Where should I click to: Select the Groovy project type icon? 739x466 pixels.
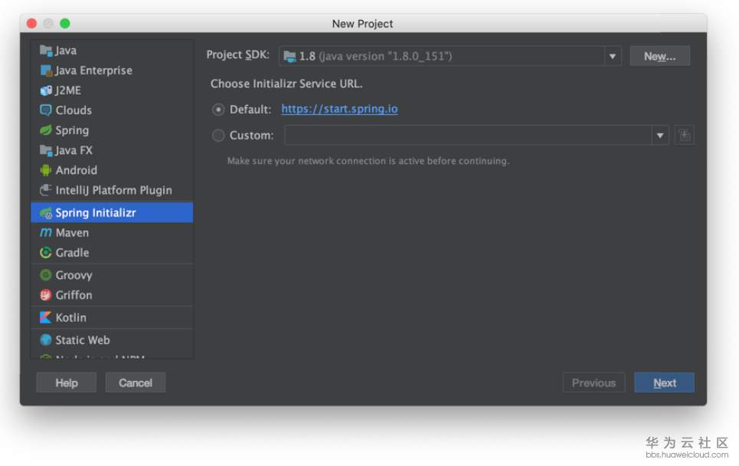coord(46,275)
